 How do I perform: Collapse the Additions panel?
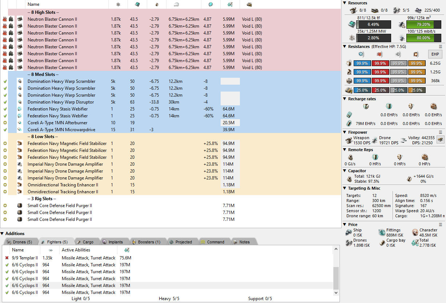point(3,234)
